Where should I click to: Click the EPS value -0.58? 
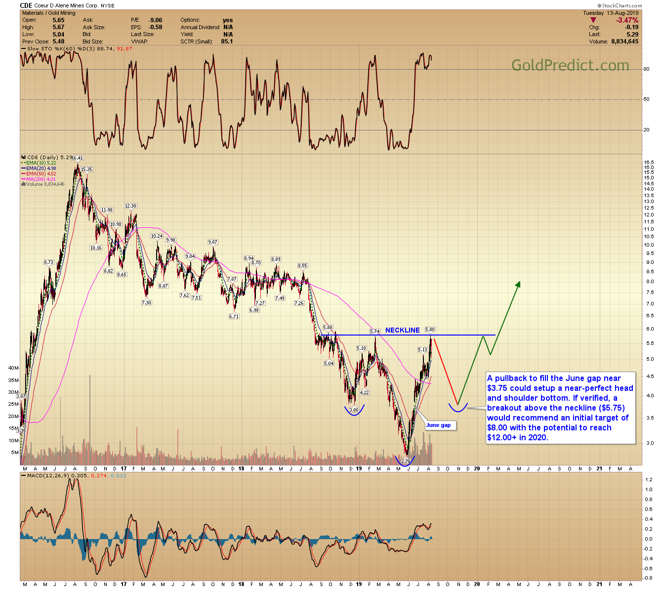156,27
